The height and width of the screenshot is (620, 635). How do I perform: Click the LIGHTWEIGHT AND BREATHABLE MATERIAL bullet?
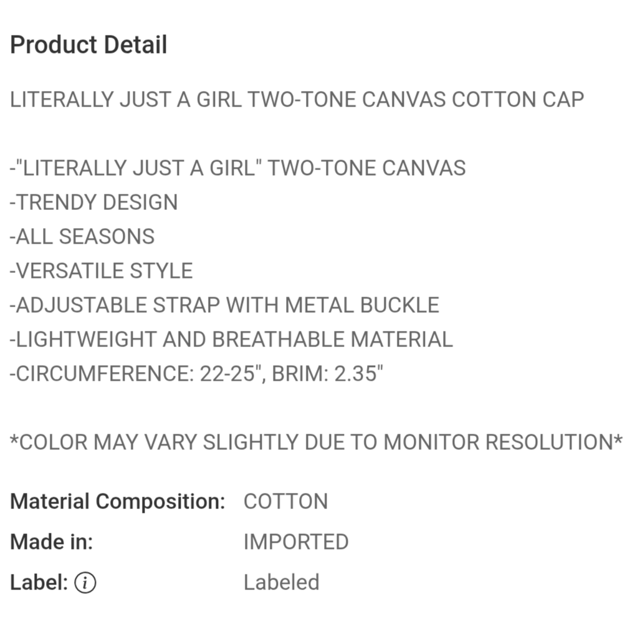[231, 340]
